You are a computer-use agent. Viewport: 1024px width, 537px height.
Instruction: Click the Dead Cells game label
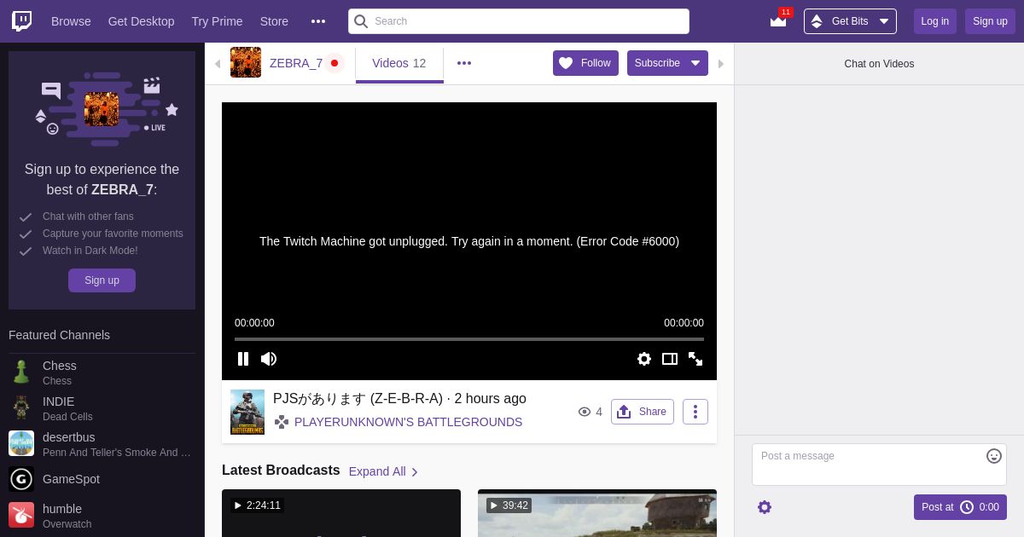coord(67,417)
